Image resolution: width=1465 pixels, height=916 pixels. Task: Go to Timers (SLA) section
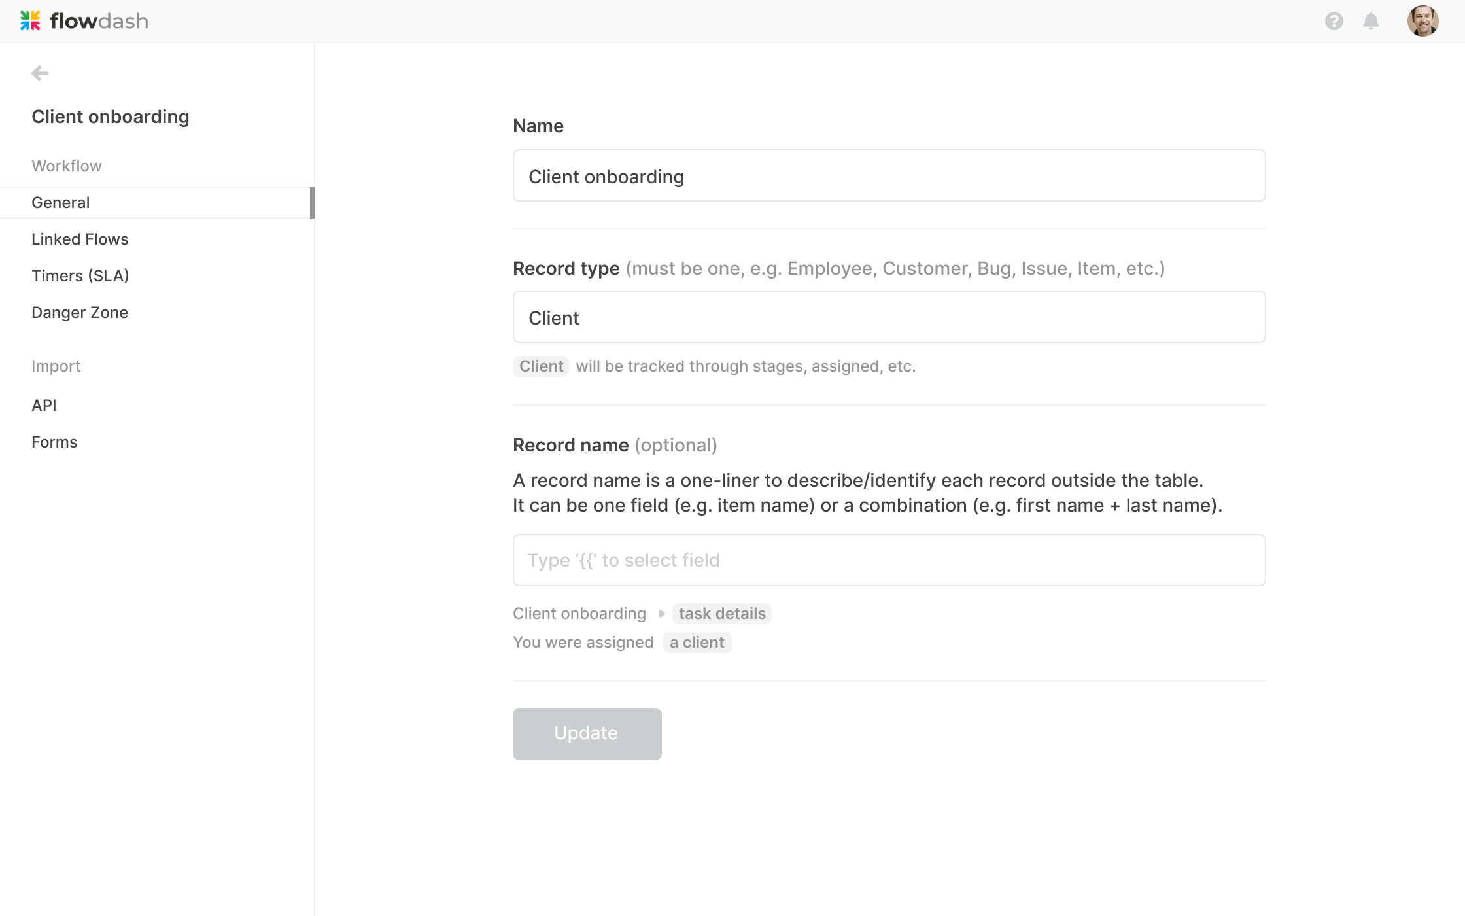(80, 276)
